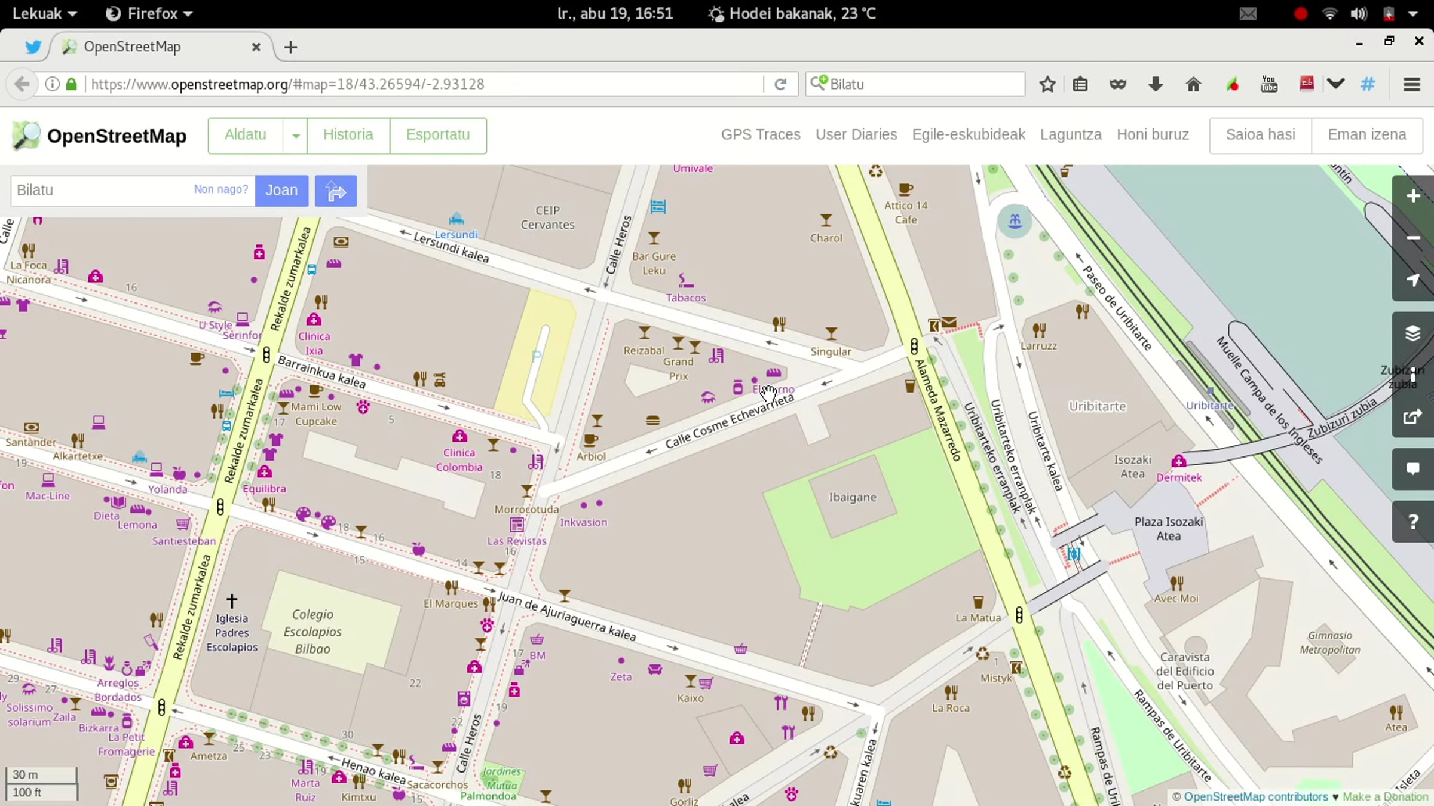Switch to the Historia tab
Image resolution: width=1434 pixels, height=806 pixels.
coord(348,135)
